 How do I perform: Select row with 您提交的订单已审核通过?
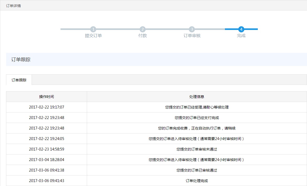[197, 170]
